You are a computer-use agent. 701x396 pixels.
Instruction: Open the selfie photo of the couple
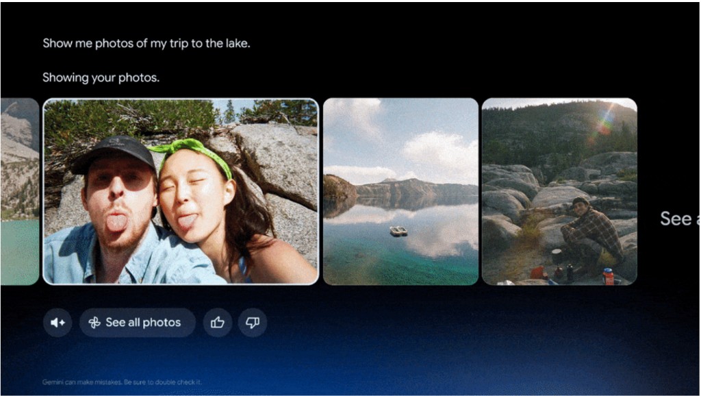(x=181, y=192)
